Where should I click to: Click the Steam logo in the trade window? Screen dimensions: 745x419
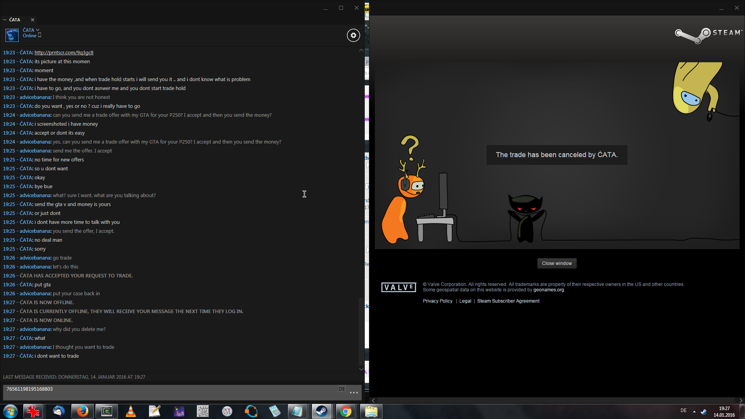pos(708,35)
